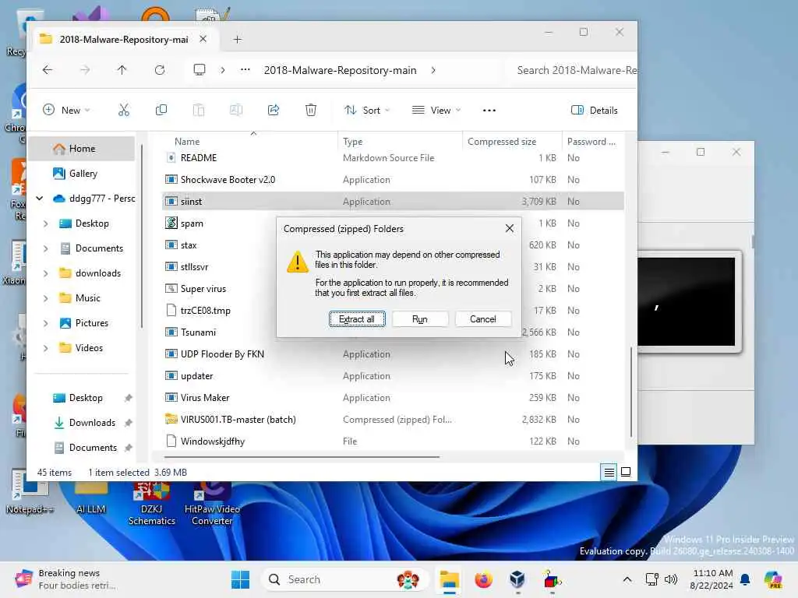Screen dimensions: 798x598
Task: Go up one folder level arrow
Action: tap(122, 70)
